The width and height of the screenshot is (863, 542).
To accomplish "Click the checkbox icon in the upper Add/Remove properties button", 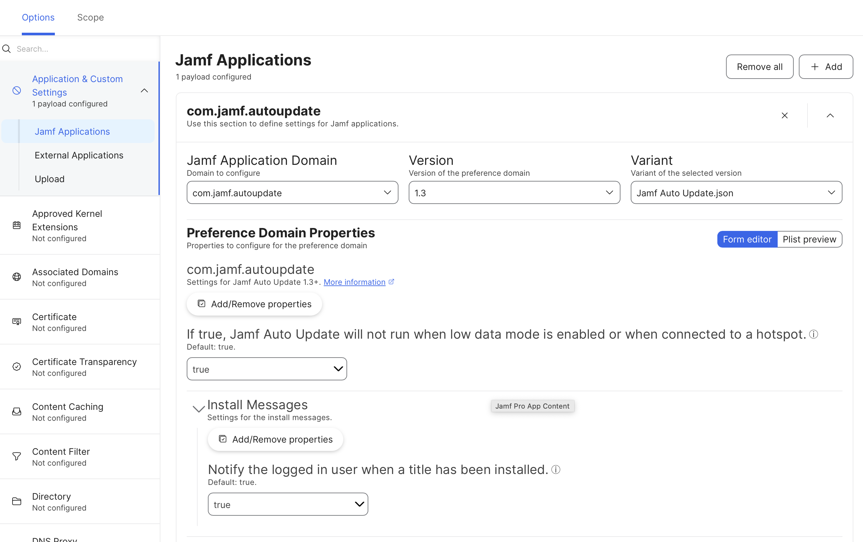I will click(x=201, y=304).
